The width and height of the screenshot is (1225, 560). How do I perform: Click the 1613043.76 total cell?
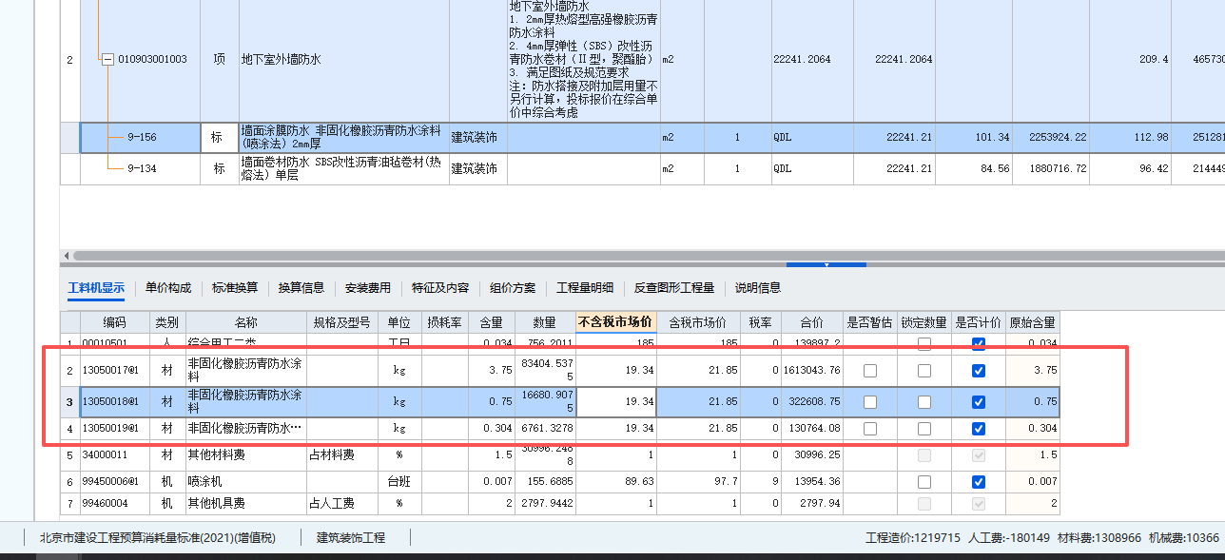click(811, 371)
